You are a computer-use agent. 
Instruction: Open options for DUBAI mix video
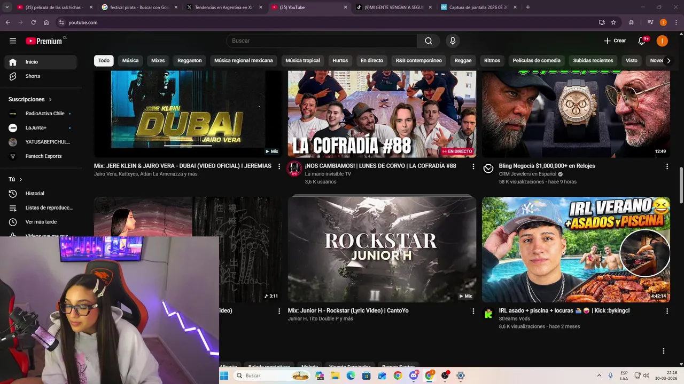coord(279,166)
